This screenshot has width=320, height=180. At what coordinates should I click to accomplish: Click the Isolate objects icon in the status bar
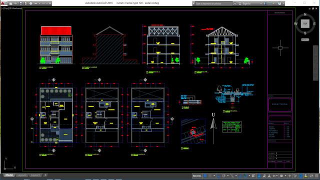[x=306, y=176]
